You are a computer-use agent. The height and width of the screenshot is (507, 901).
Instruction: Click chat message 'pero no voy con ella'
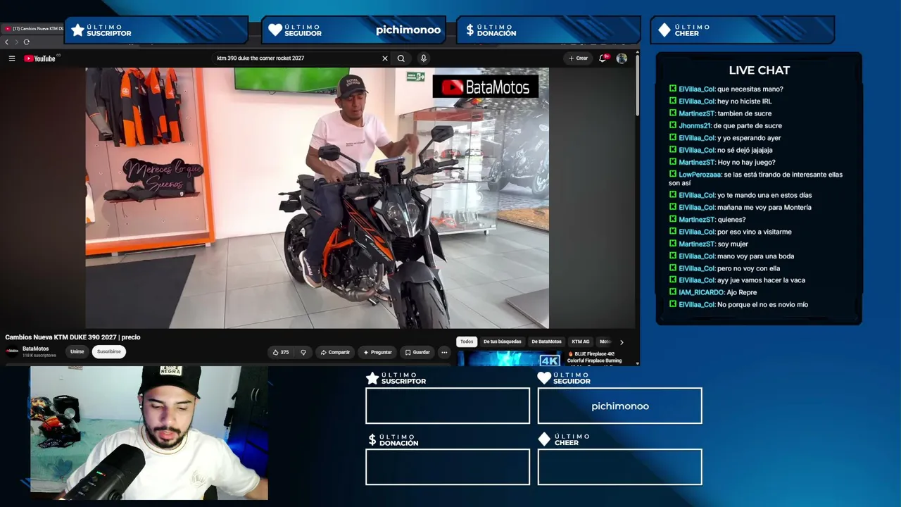point(749,268)
